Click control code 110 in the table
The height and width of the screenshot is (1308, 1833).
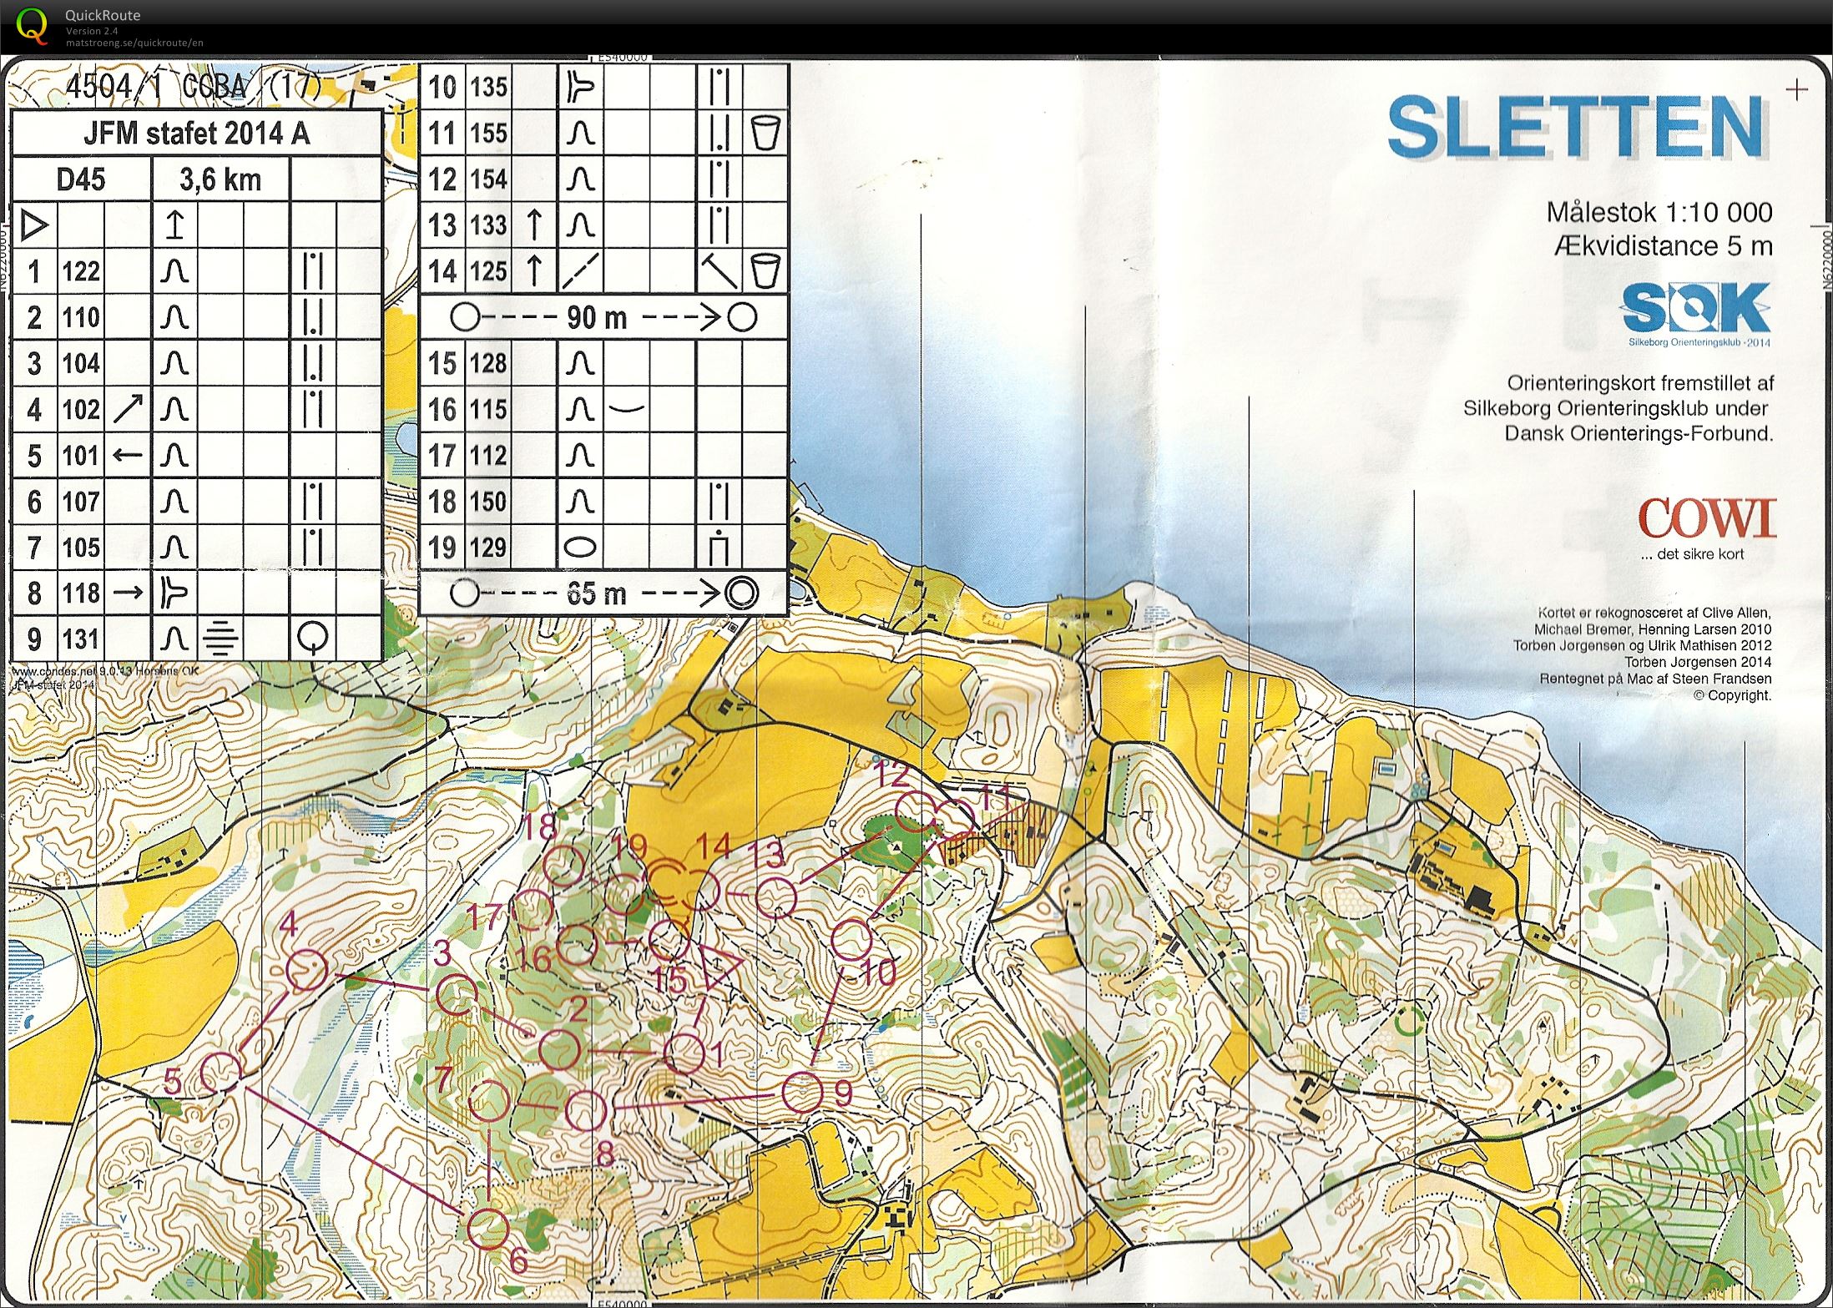81,317
